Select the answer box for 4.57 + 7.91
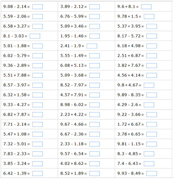The height and width of the screenshot is (179, 174). 95,95
